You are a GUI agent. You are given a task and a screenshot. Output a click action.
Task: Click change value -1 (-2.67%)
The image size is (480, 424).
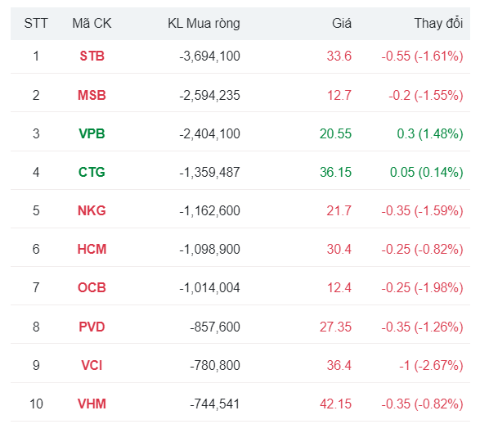pos(431,366)
